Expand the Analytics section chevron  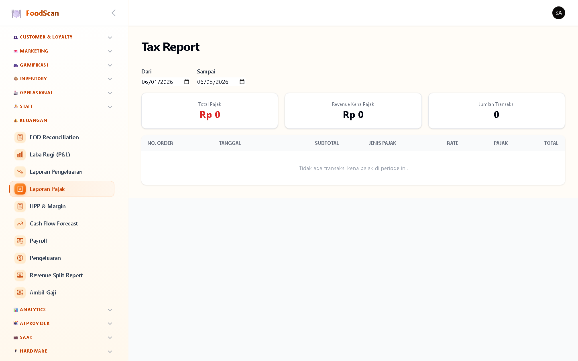click(110, 310)
